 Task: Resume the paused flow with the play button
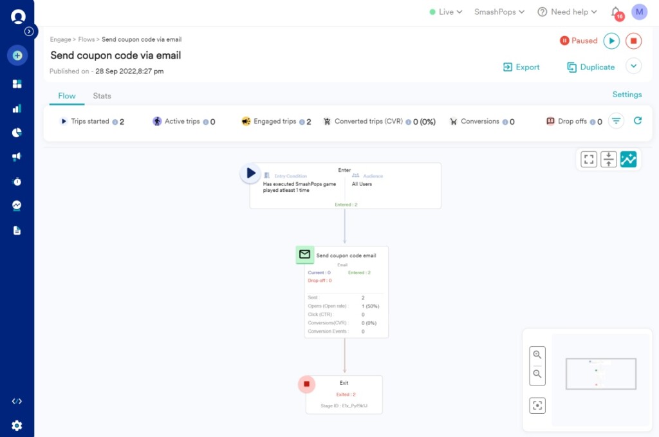click(611, 40)
